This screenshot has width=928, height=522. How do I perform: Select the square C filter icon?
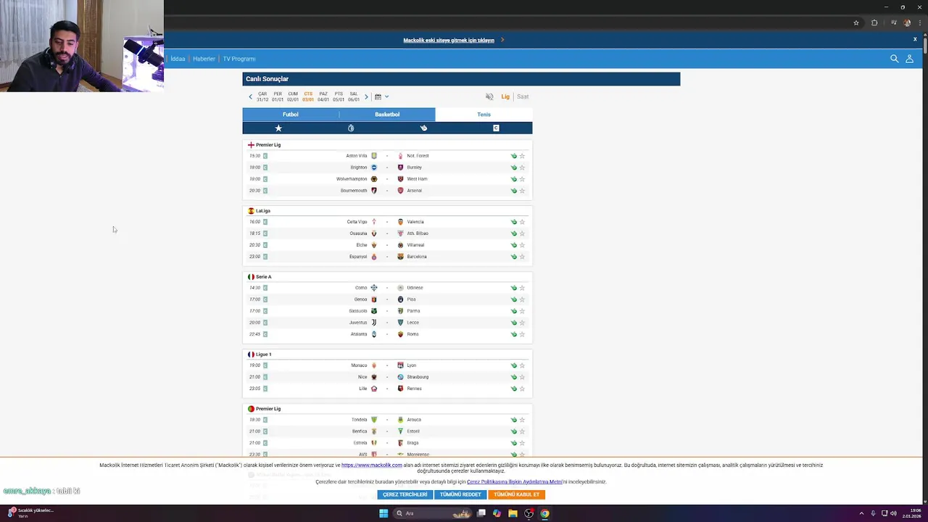coord(496,128)
